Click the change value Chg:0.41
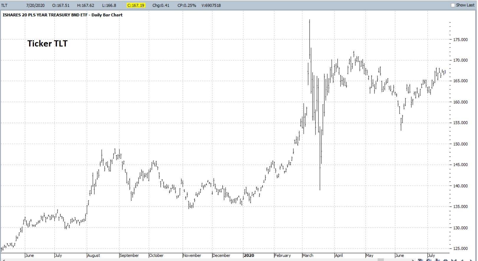This screenshot has height=261, width=478. point(161,5)
